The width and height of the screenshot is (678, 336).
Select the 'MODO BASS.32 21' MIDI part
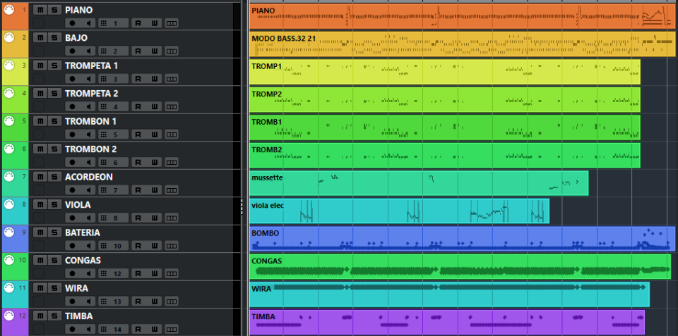click(462, 44)
